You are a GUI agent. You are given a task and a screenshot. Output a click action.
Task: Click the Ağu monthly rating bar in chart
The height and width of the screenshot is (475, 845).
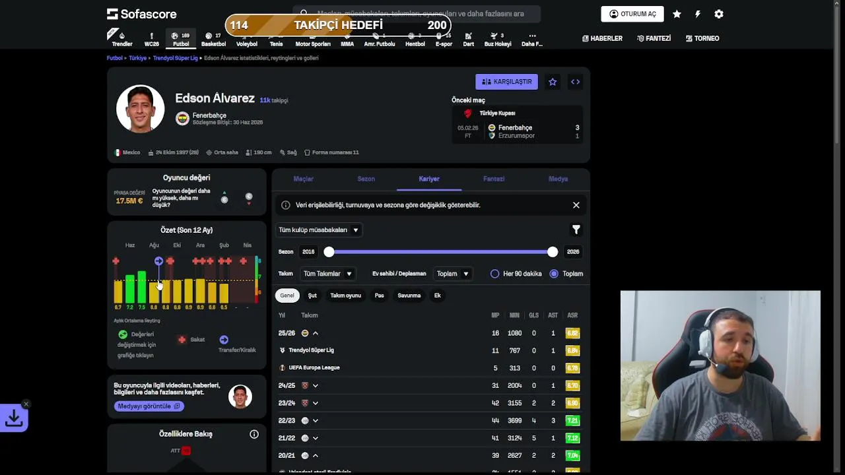coord(154,293)
